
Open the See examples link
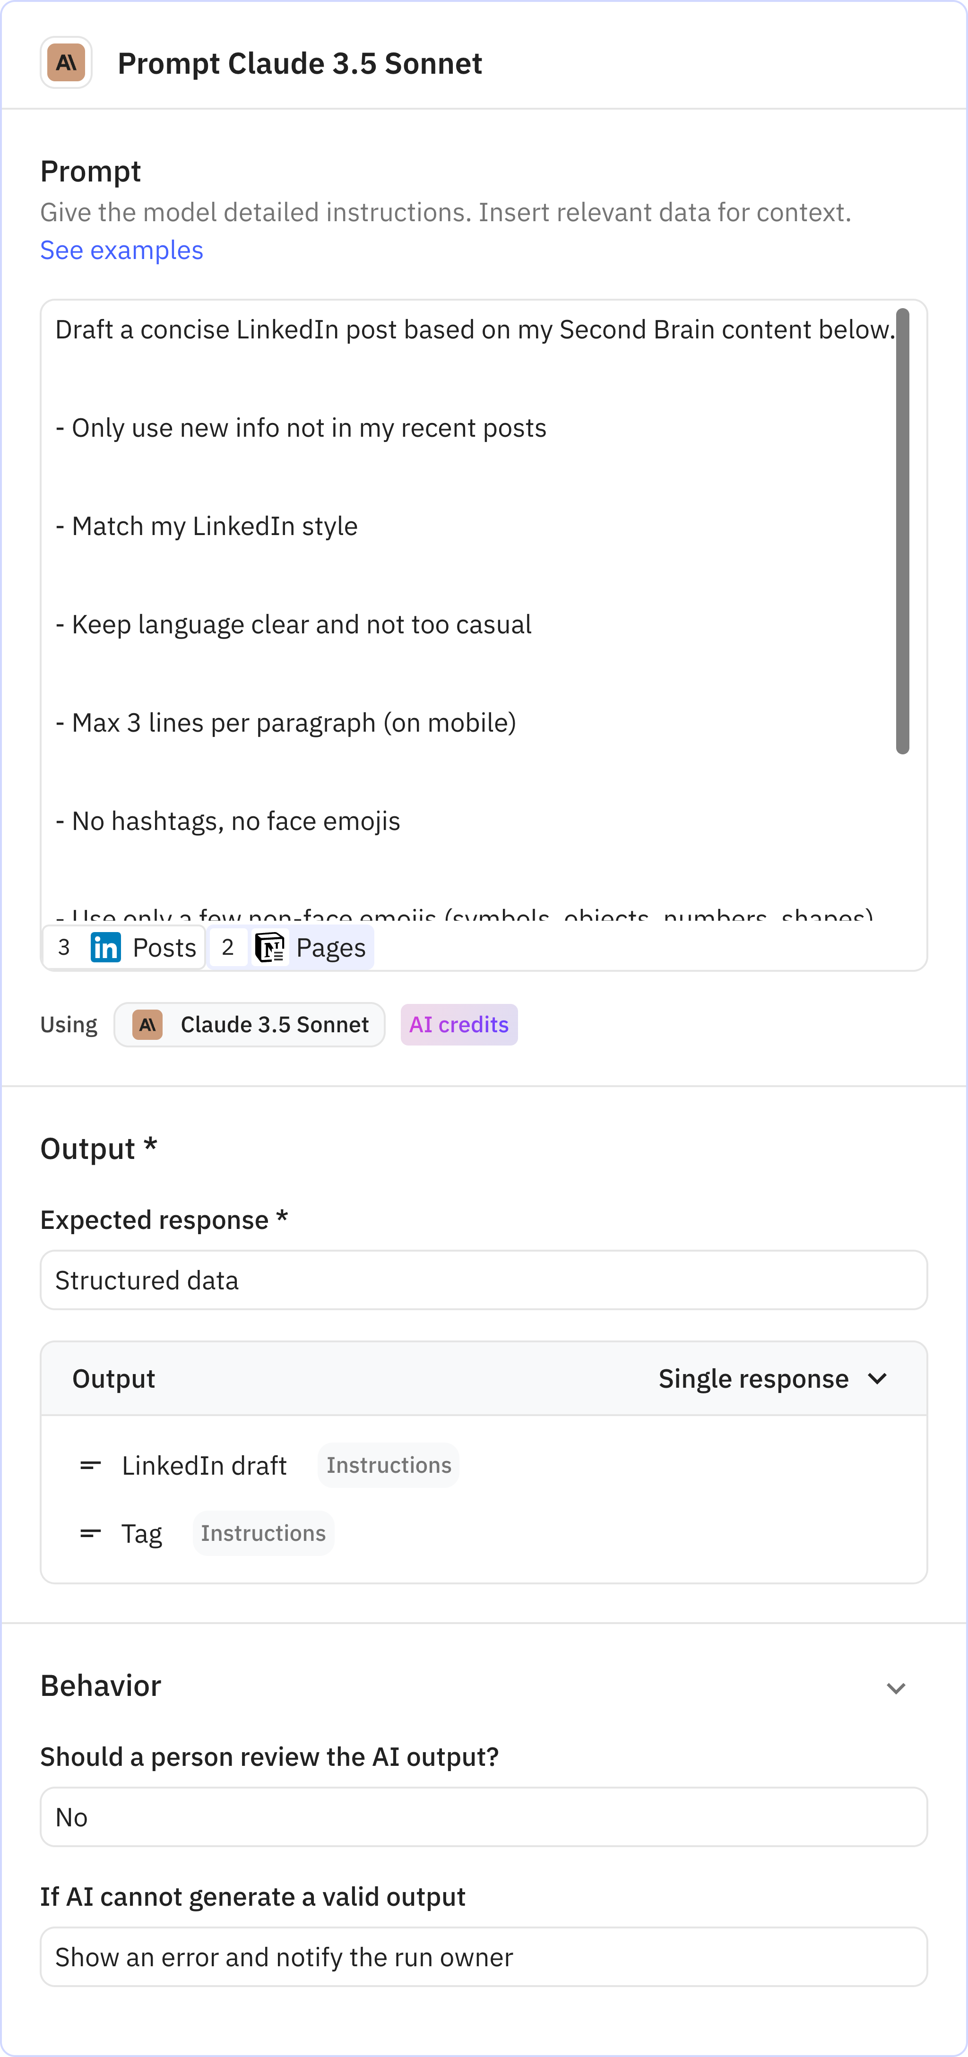click(121, 250)
